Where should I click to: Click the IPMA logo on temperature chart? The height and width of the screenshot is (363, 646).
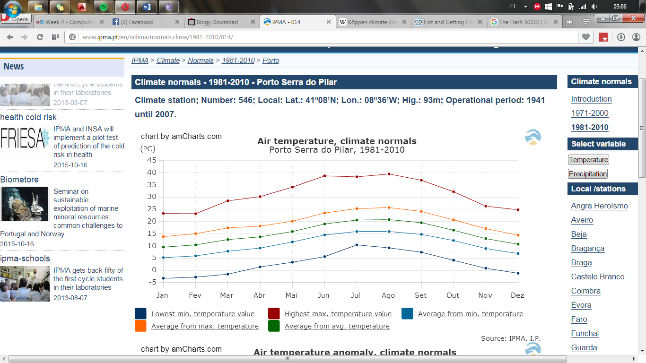tap(533, 137)
